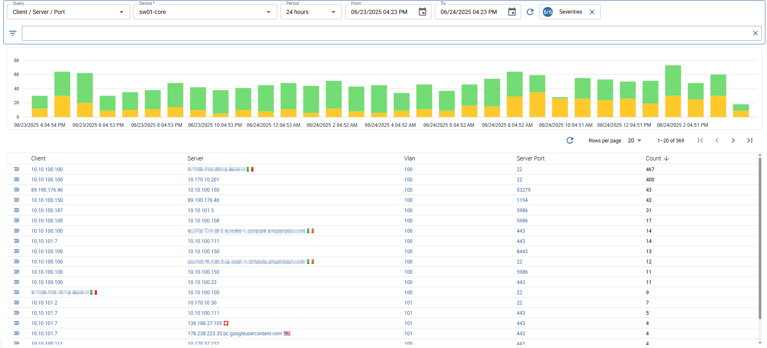Go to the next page
Viewport: 767px width, 348px height.
733,140
